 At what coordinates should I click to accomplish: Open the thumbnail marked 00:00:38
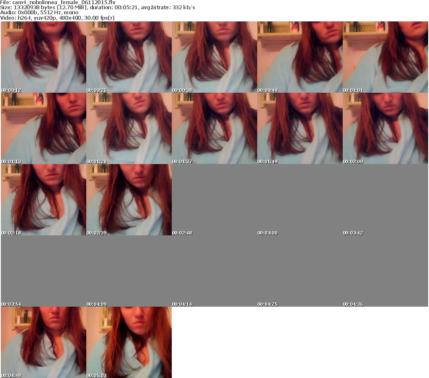[x=214, y=57]
